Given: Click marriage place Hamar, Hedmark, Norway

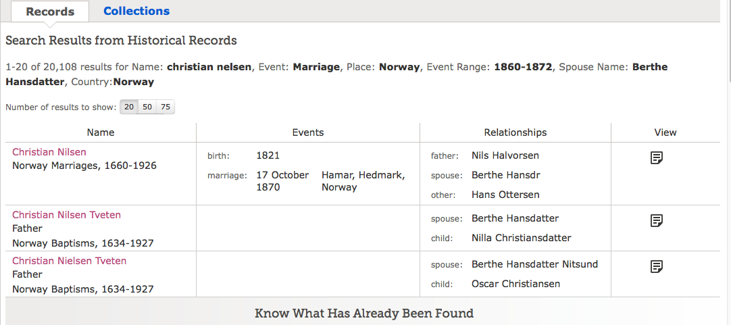Looking at the screenshot, I should [x=363, y=181].
